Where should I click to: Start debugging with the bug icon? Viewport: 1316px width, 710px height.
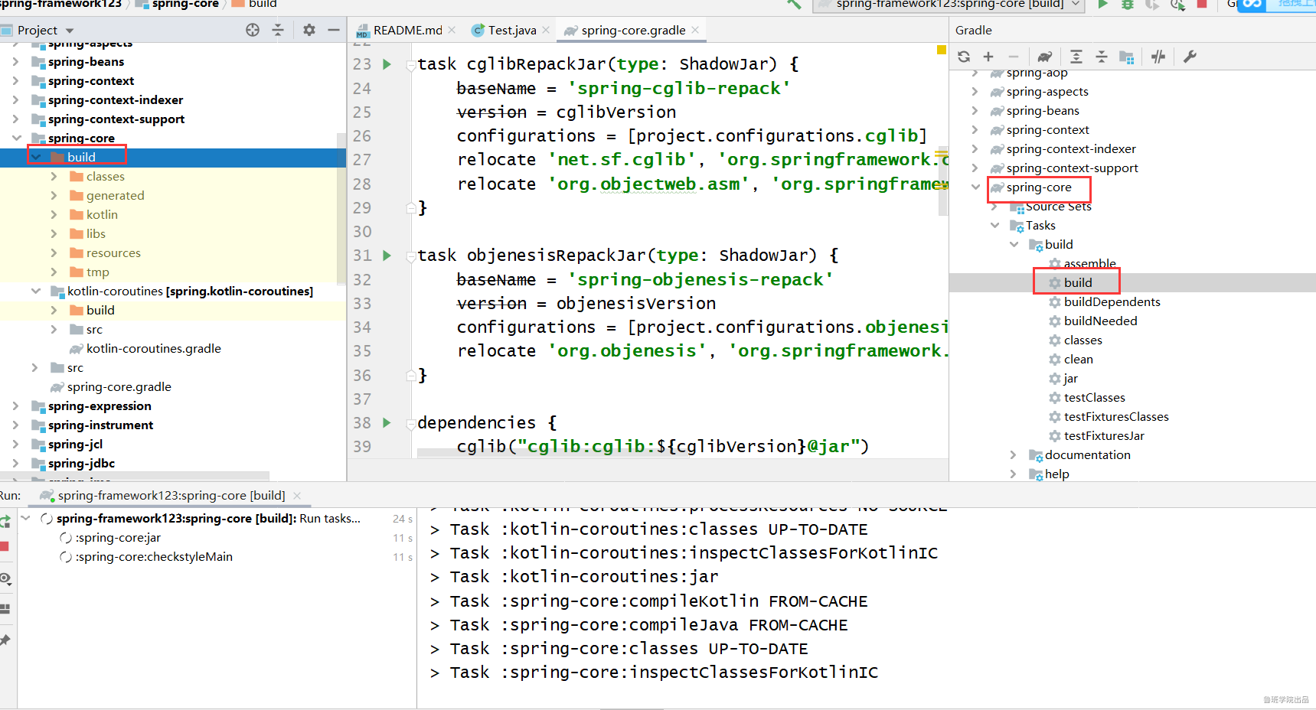click(x=1128, y=5)
